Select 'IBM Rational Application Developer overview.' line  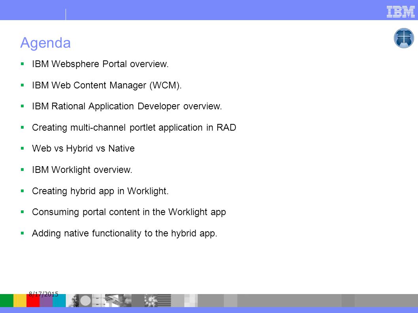[127, 106]
